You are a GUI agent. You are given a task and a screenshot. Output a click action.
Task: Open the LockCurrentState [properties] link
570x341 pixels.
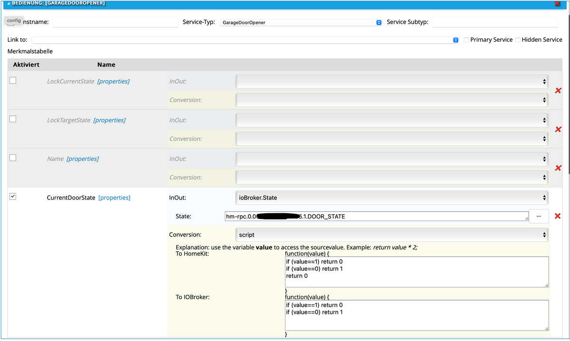(114, 81)
